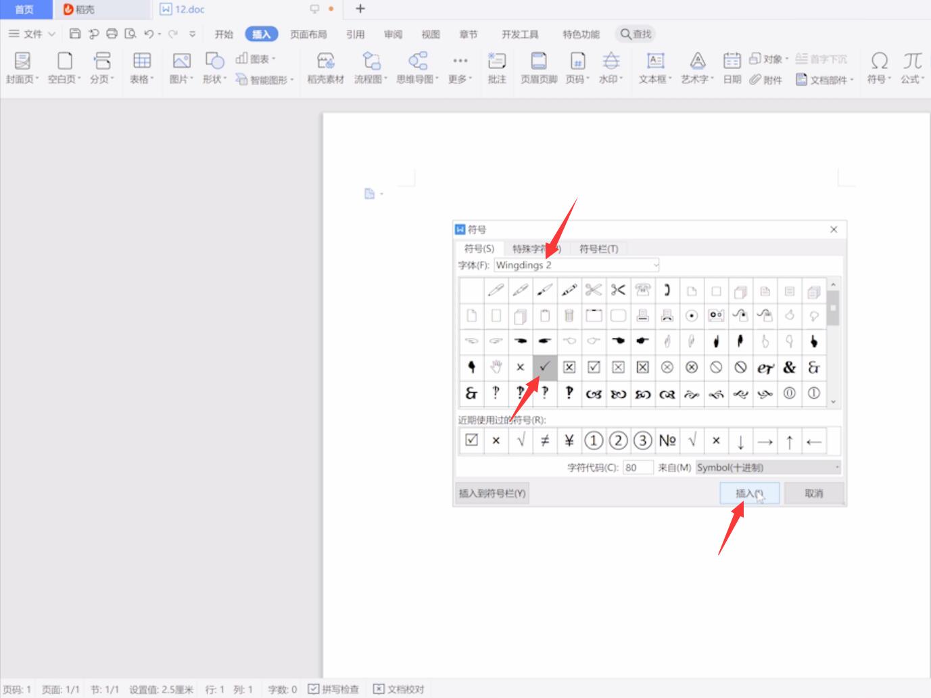Click symbol grid scrollbar down arrow
931x698 pixels.
click(x=834, y=402)
